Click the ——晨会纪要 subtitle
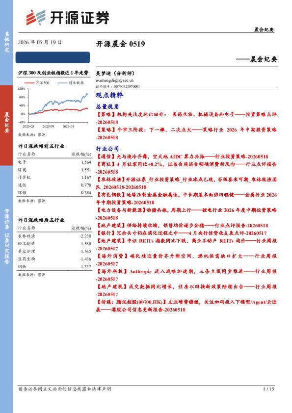Screen dimensions: 292x413 [257, 59]
